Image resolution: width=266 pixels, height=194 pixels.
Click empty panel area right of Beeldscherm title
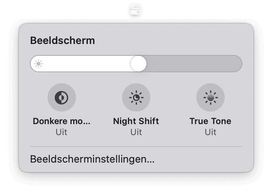tap(170, 40)
